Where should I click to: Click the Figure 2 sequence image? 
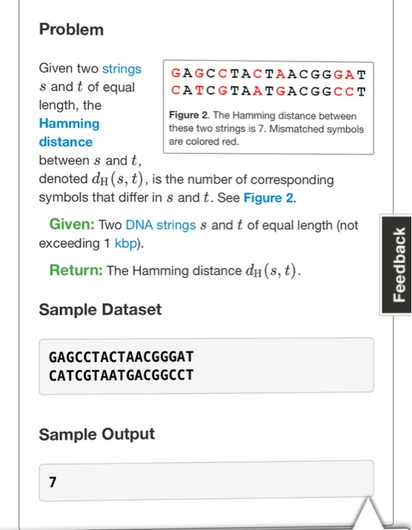click(x=268, y=83)
